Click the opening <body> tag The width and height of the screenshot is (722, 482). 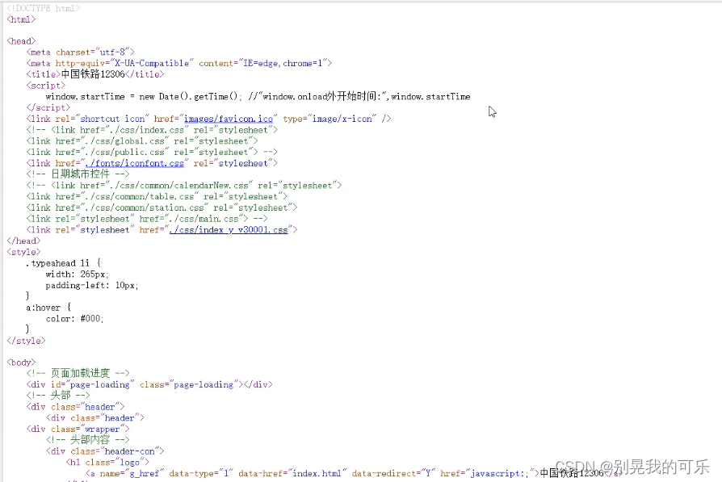point(21,363)
